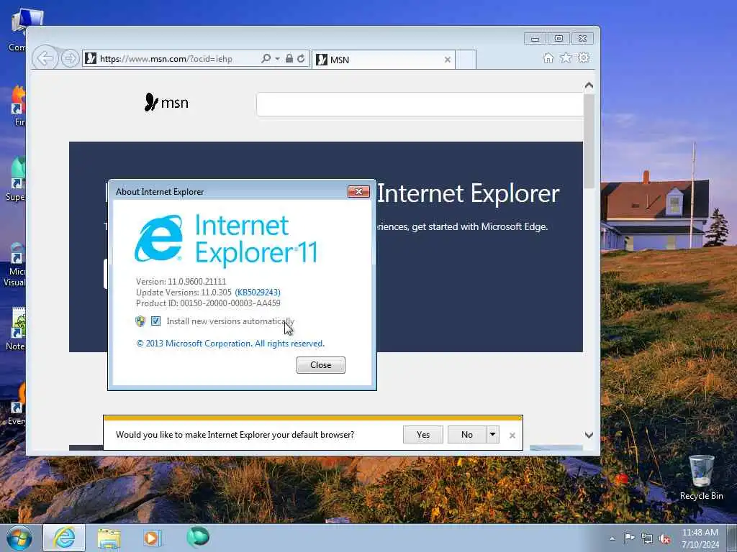
Task: Click the muted volume tray icon
Action: 664,538
